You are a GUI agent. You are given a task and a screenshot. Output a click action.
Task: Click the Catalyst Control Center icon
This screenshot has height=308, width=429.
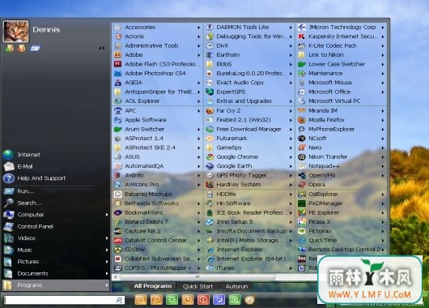[117, 240]
